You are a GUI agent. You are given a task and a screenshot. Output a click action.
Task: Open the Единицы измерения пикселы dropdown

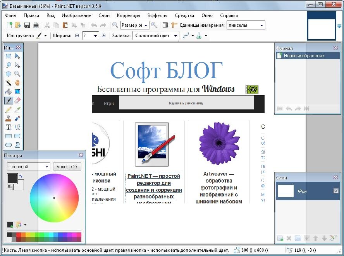click(x=246, y=25)
